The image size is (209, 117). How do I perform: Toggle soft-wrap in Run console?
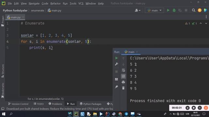click(x=123, y=70)
